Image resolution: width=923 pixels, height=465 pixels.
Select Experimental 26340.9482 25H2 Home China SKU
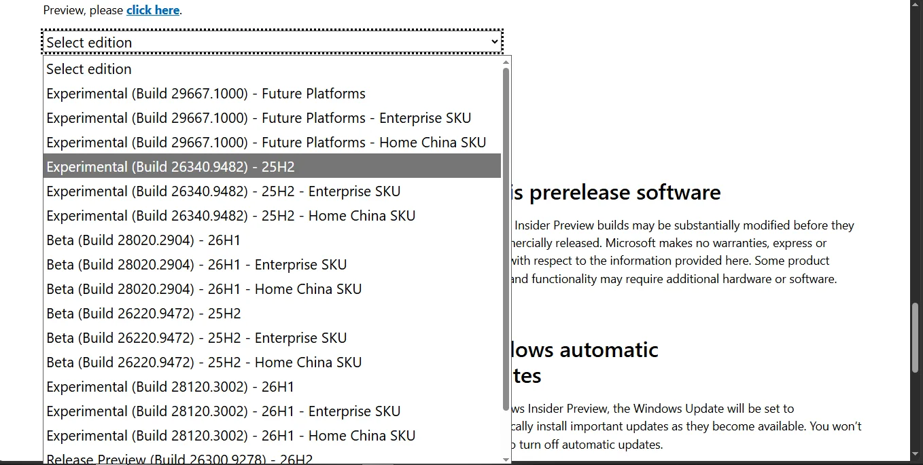pos(272,216)
